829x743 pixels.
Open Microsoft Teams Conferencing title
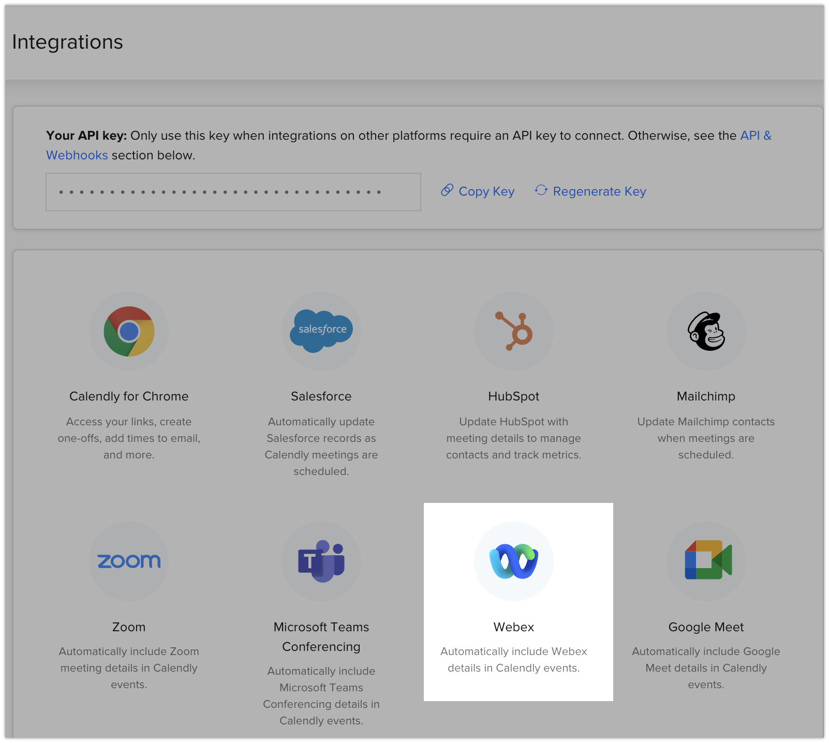321,637
